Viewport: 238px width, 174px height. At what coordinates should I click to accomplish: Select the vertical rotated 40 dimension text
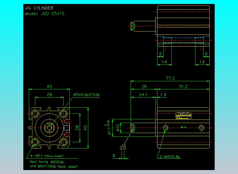(85, 128)
